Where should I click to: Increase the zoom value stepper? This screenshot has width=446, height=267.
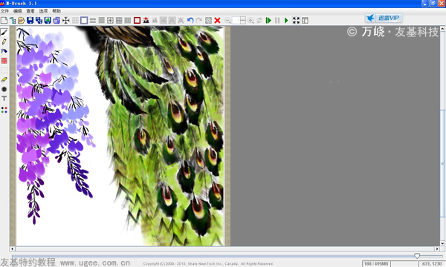coord(243,19)
